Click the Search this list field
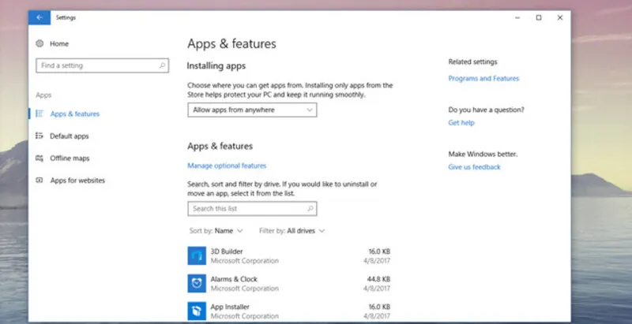The width and height of the screenshot is (632, 324). tap(246, 209)
